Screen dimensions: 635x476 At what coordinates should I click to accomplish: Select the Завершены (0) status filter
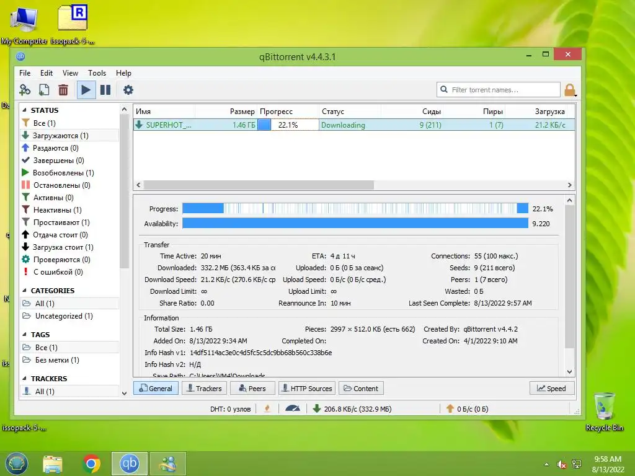tap(69, 161)
